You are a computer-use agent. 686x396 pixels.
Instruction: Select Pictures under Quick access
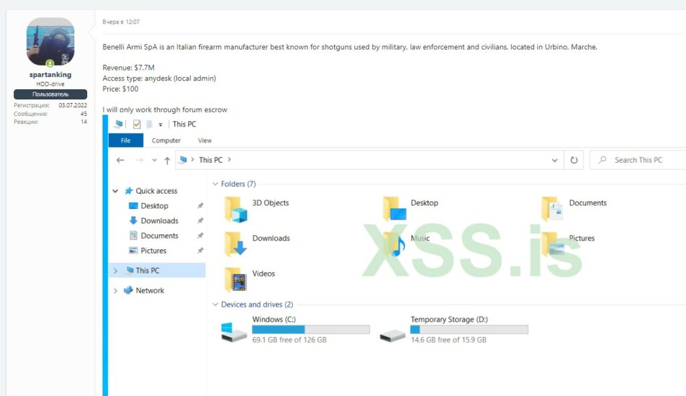click(x=153, y=251)
